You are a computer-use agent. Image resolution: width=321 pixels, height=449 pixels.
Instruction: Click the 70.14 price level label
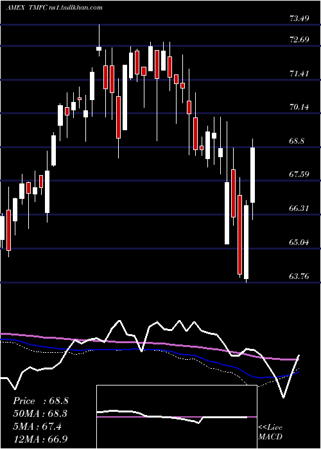[x=299, y=107]
